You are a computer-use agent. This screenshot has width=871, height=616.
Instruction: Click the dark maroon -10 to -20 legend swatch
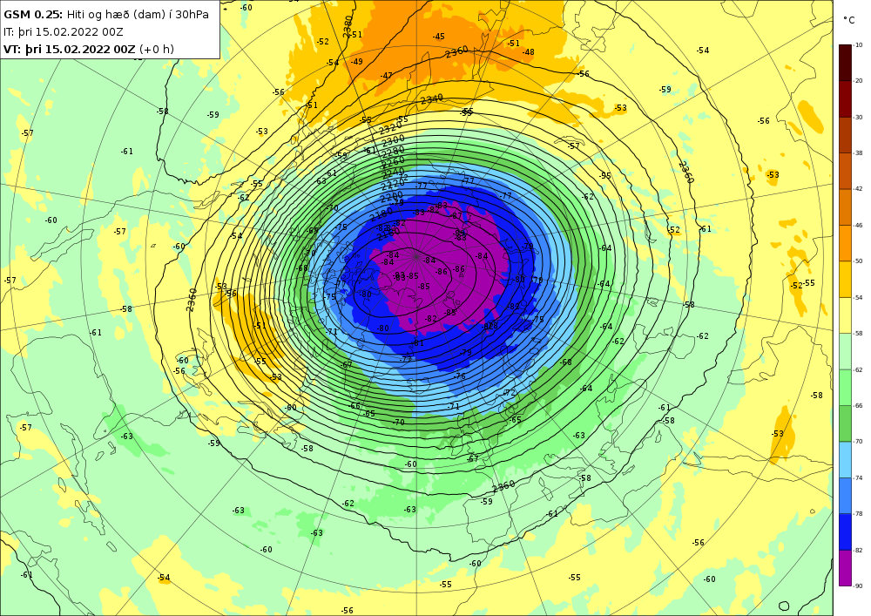(x=844, y=62)
